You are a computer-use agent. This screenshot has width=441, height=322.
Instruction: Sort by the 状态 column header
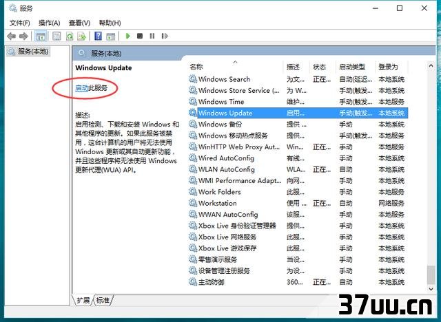(x=320, y=67)
